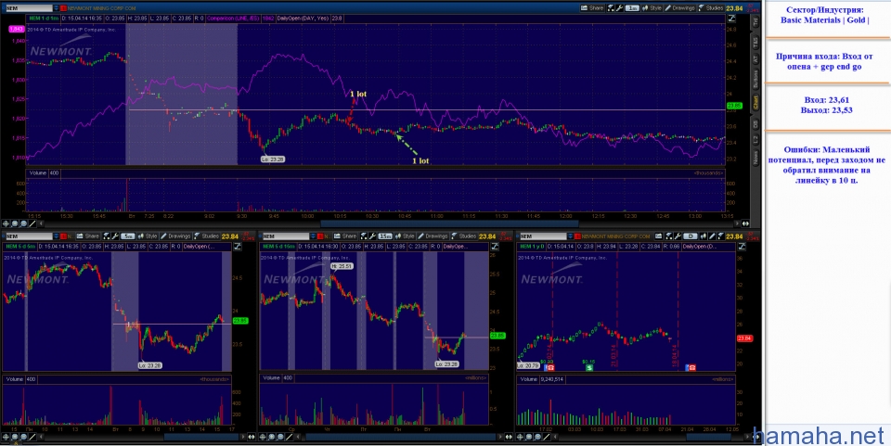Screen dimensions: 891x446
Task: Click expand-time-axis arrows at main chart corner
Action: pos(745,223)
